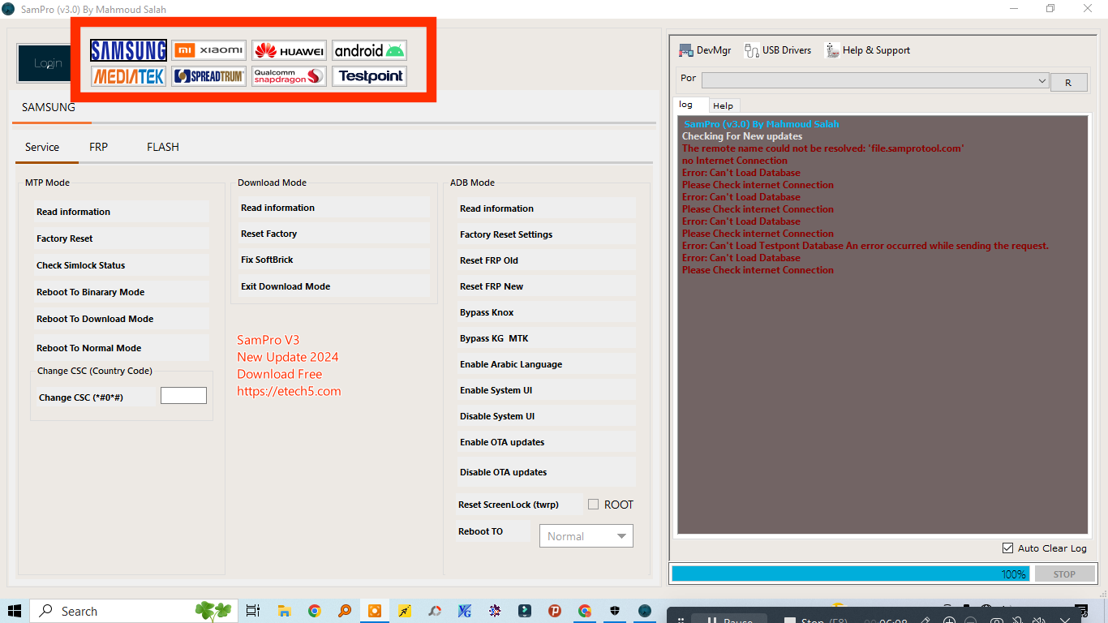
Task: Click Disable System UI
Action: [x=545, y=416]
